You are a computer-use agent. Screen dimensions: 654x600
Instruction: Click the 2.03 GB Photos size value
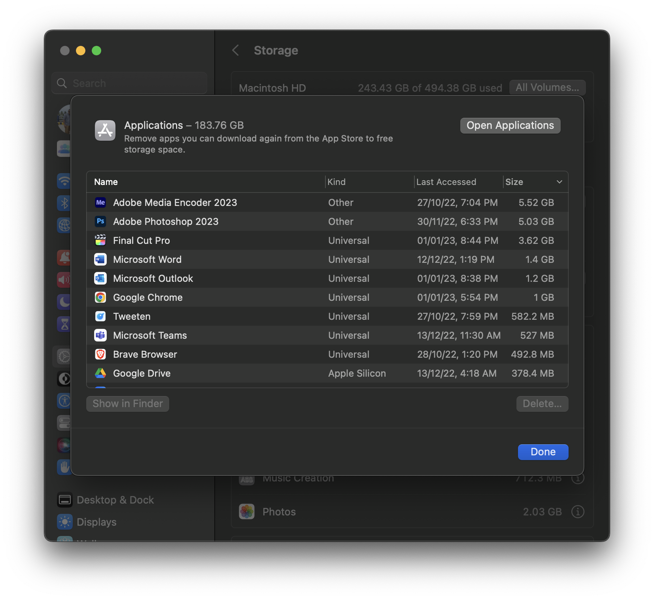pyautogui.click(x=542, y=511)
